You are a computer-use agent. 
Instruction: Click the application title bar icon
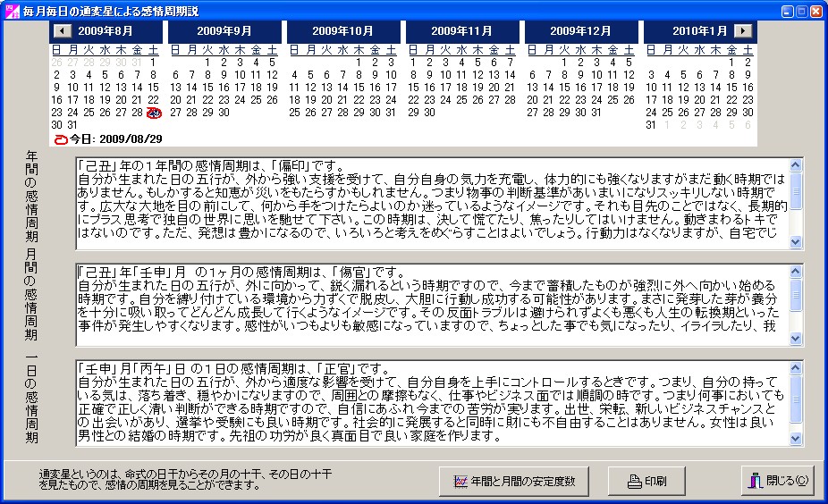(x=12, y=11)
